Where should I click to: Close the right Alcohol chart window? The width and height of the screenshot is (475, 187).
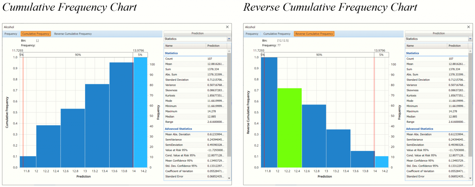[x=469, y=27]
